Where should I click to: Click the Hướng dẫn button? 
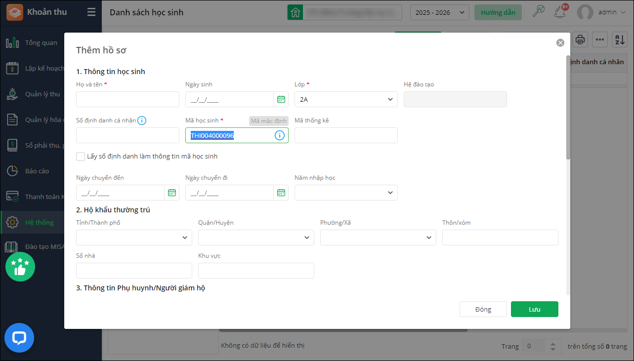click(x=498, y=12)
